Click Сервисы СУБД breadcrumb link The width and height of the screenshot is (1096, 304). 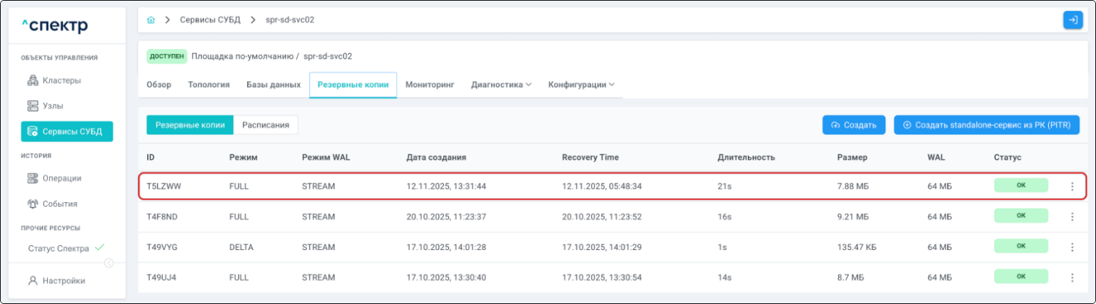pyautogui.click(x=209, y=20)
